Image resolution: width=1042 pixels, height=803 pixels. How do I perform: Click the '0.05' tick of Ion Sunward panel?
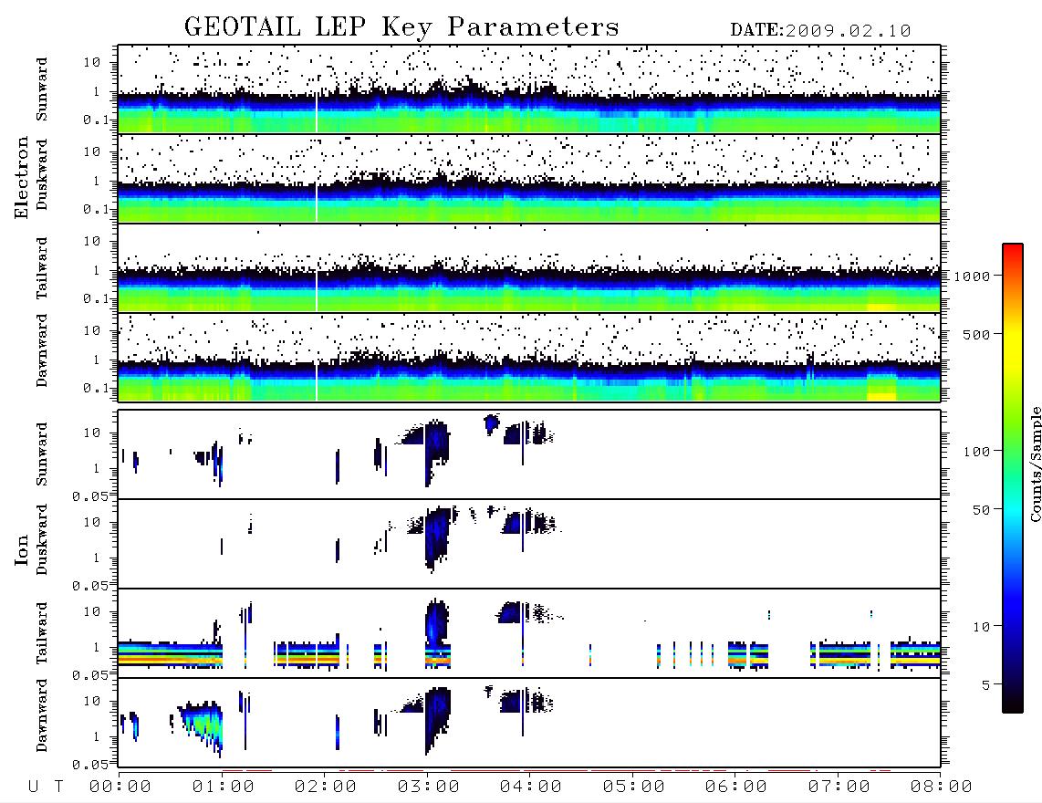tap(89, 495)
